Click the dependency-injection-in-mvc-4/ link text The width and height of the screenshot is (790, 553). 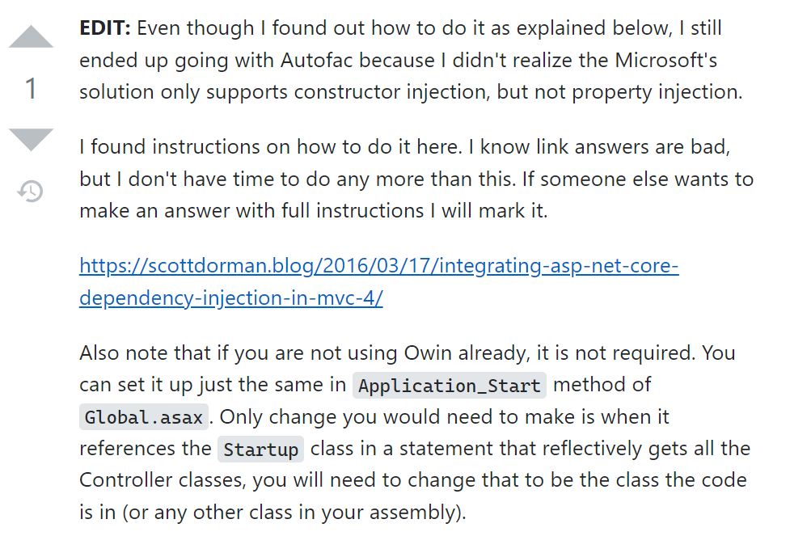231,298
